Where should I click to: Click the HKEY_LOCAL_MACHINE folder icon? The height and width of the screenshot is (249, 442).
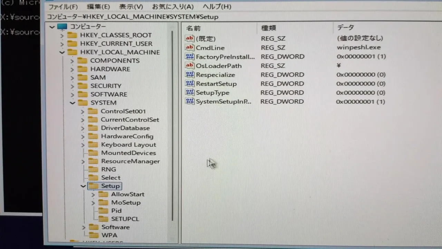coord(72,52)
